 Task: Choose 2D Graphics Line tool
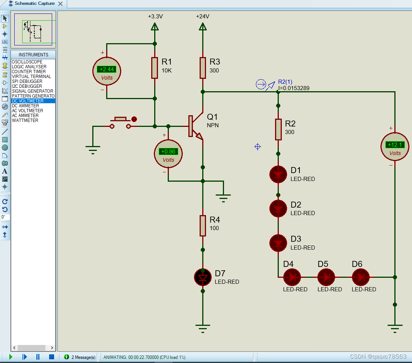pos(5,132)
